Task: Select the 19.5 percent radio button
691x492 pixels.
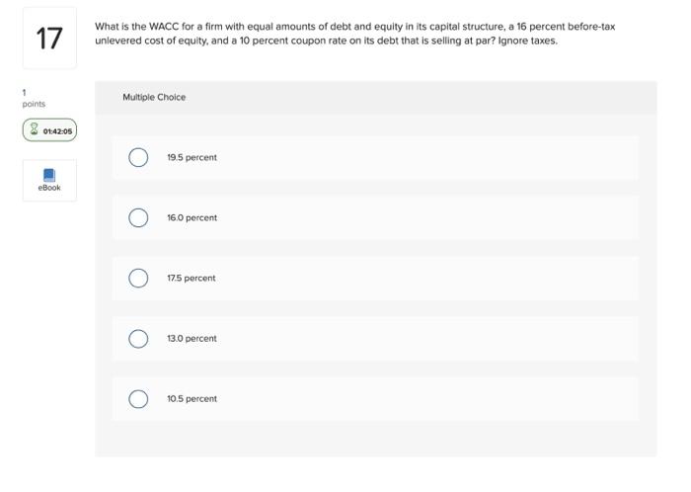Action: 138,158
